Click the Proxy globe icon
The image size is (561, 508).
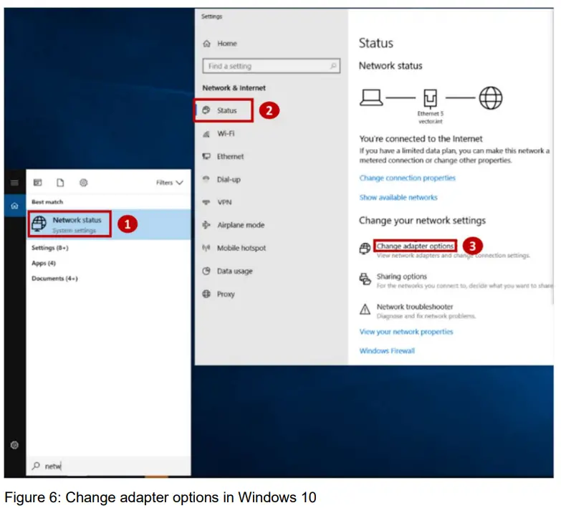coord(206,294)
